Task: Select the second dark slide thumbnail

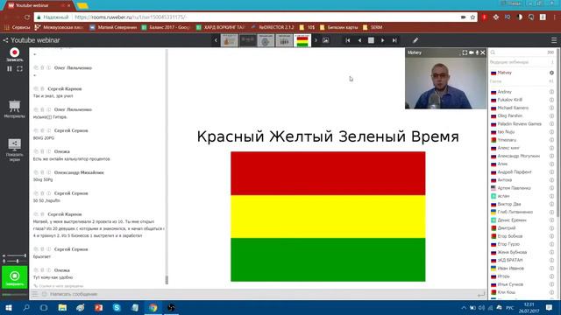Action: pos(247,40)
